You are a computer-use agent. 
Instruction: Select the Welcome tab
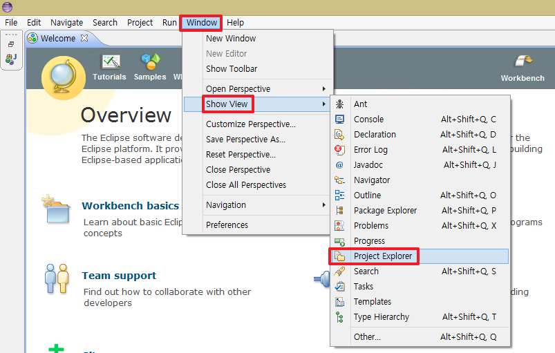[57, 38]
